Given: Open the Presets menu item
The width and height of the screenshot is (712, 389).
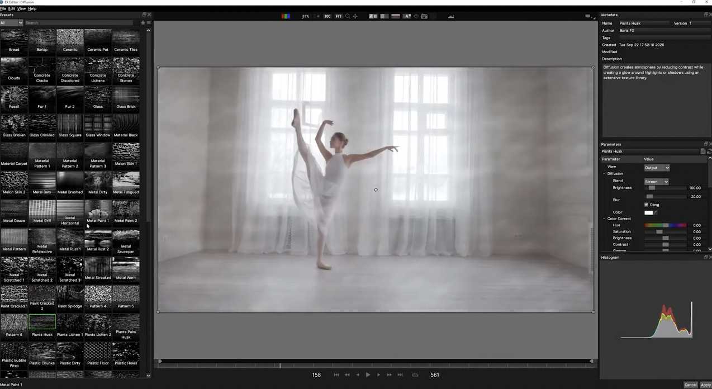Looking at the screenshot, I should 7,15.
